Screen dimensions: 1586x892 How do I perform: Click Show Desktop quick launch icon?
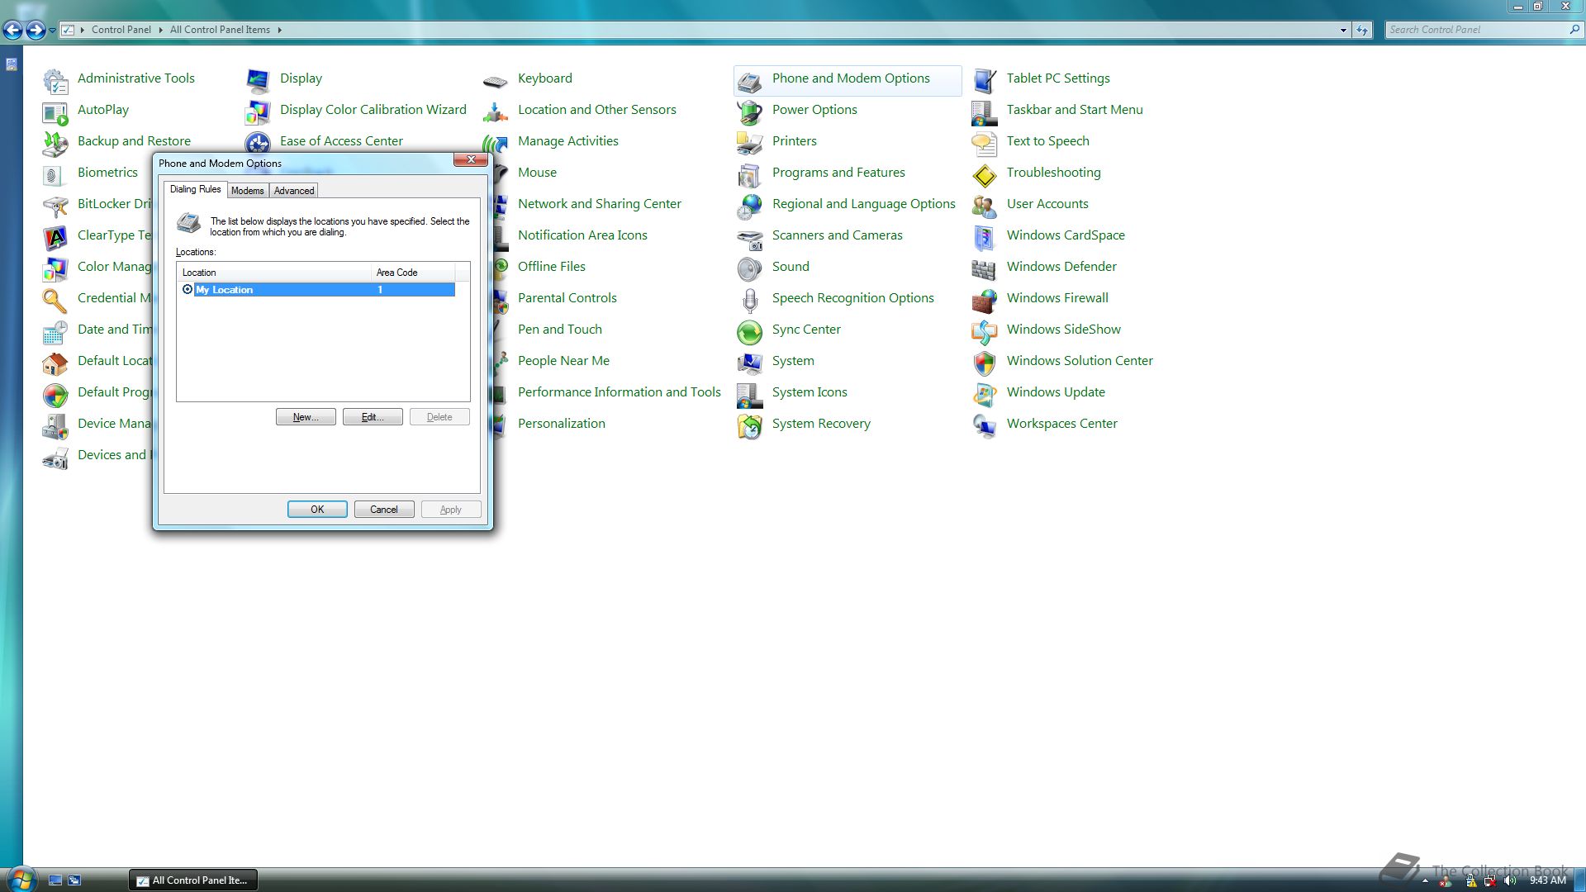point(55,880)
